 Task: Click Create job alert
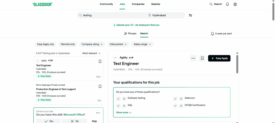point(221,34)
